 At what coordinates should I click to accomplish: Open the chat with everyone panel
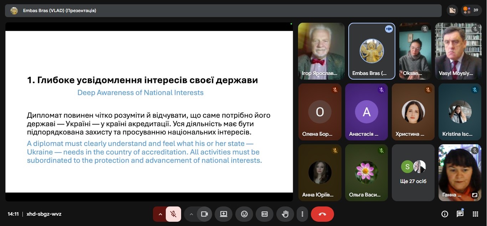[x=460, y=214]
